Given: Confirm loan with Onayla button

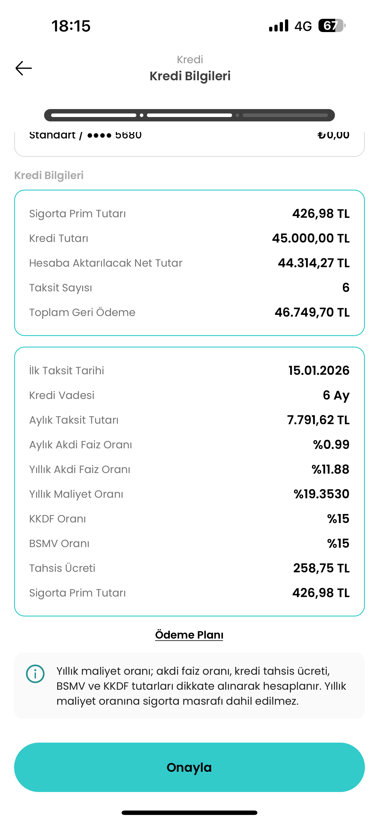Looking at the screenshot, I should [x=189, y=767].
